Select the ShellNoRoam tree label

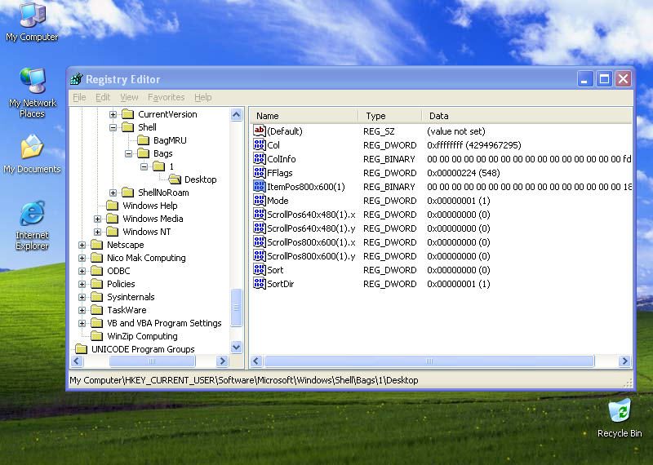pos(164,193)
